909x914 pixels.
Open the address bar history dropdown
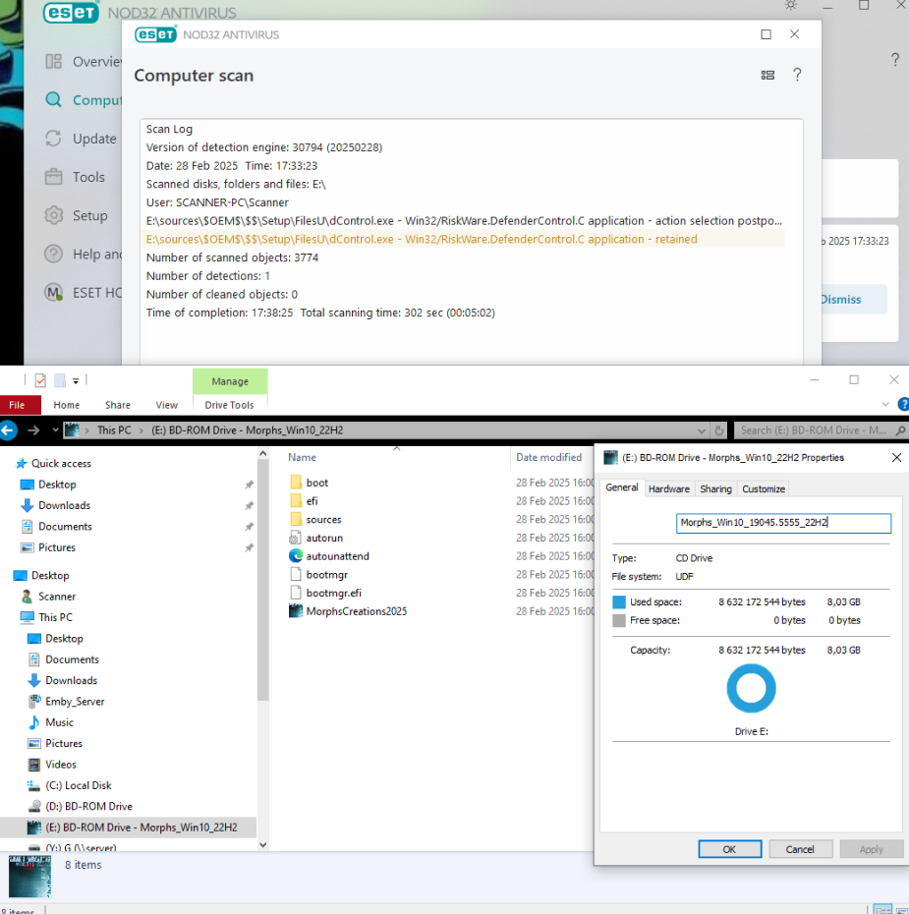coord(702,430)
